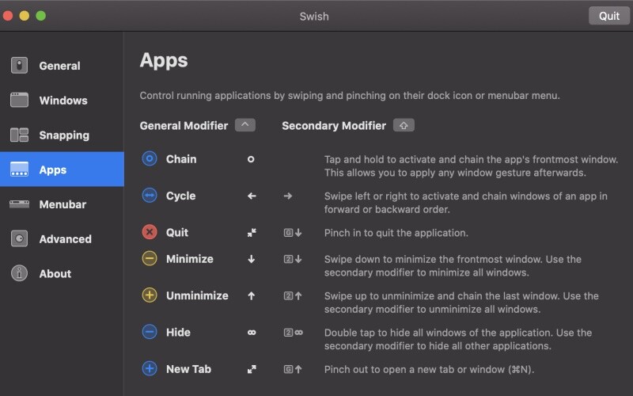633x396 pixels.
Task: Click the "General Modifier" label text
Action: (184, 126)
